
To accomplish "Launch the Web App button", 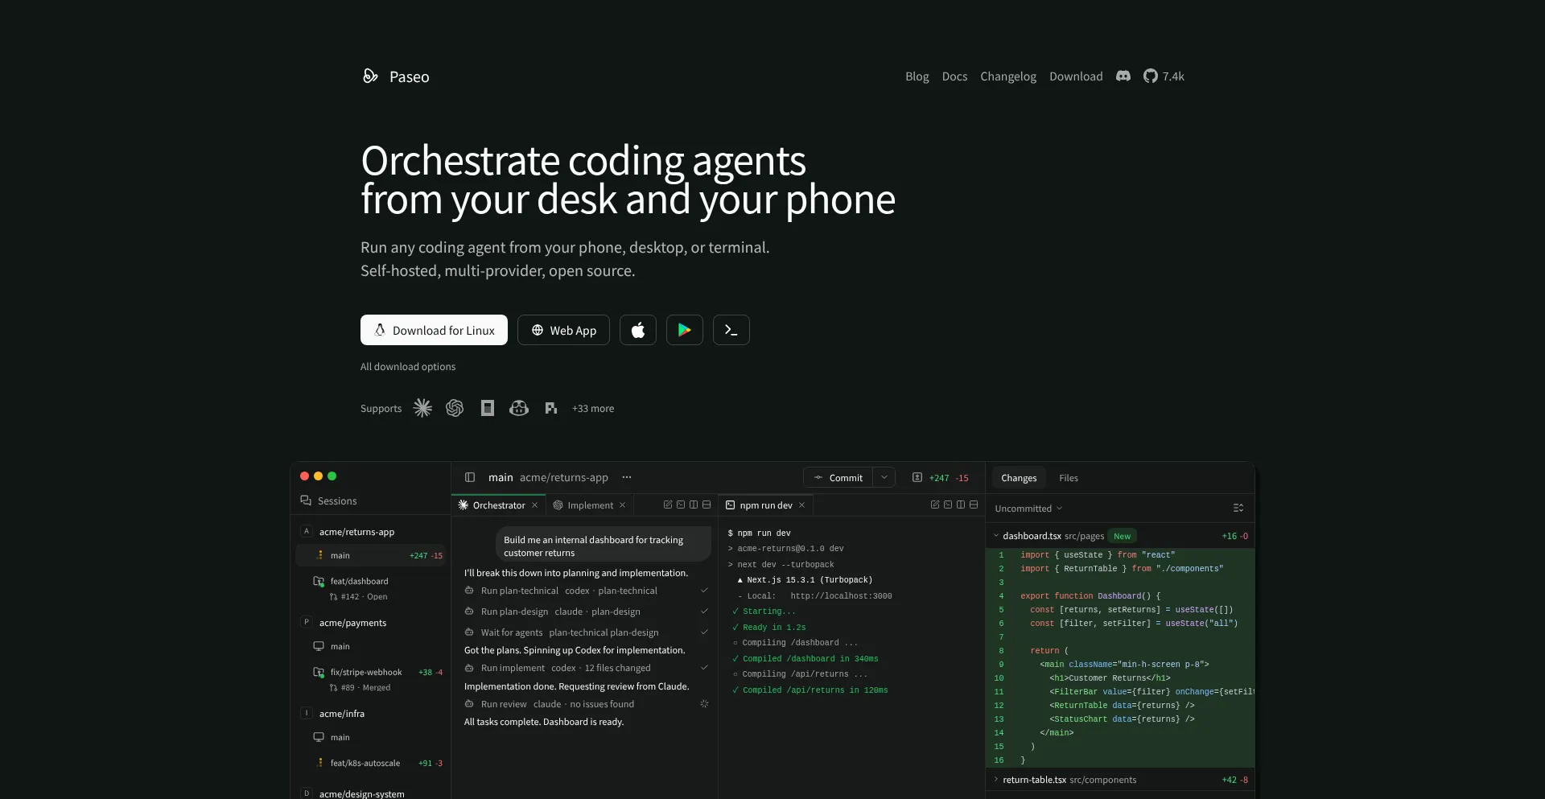I will click(563, 330).
